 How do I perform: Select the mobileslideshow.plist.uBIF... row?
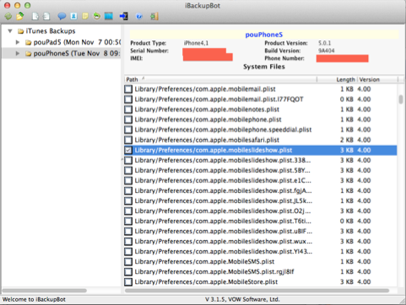point(261,232)
